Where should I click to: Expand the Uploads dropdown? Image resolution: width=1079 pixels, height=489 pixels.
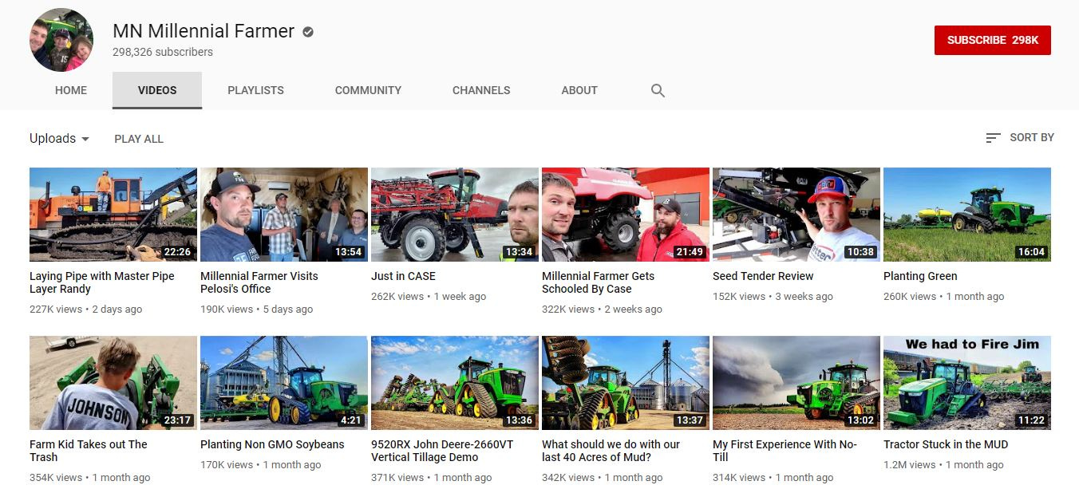pos(59,138)
